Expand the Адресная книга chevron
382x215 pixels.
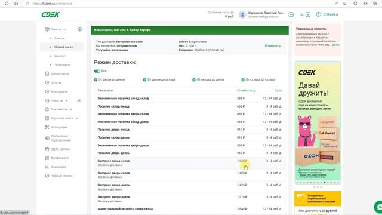pos(77,118)
